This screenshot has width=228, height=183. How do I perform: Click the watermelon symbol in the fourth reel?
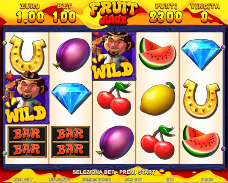pyautogui.click(x=157, y=53)
